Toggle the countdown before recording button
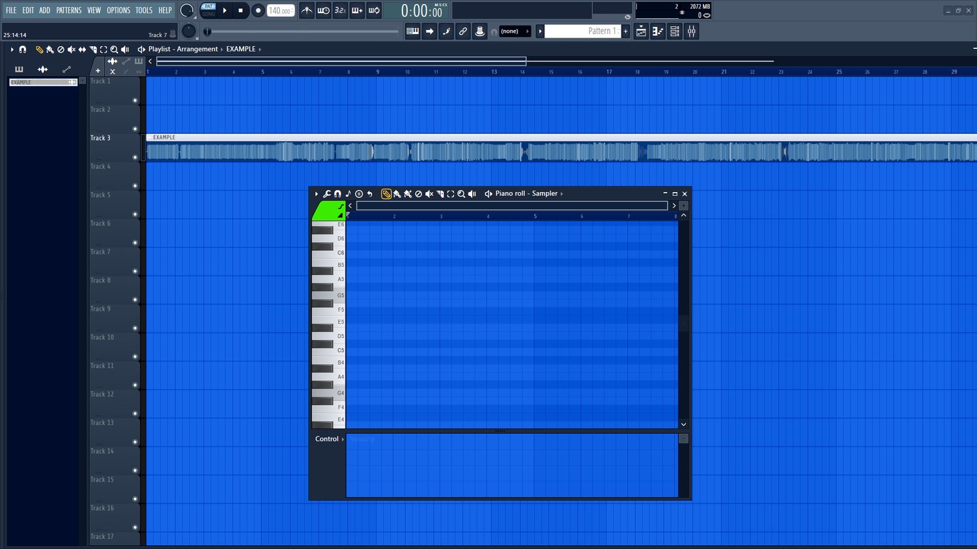 (x=341, y=10)
